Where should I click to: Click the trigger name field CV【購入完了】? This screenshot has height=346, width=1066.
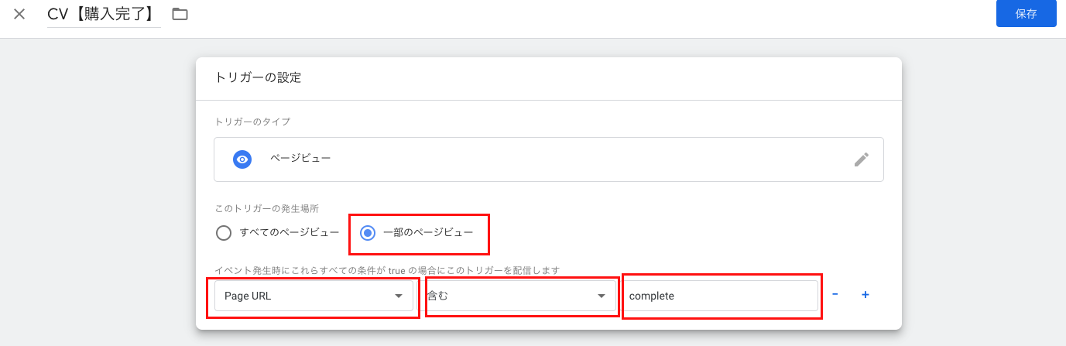click(x=103, y=14)
